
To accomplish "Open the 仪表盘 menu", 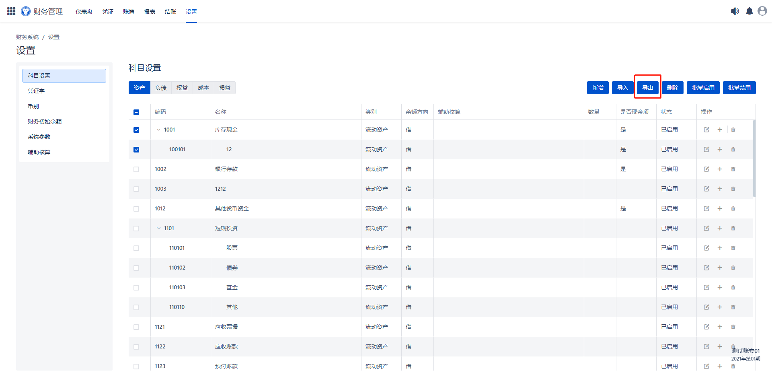I will [84, 12].
